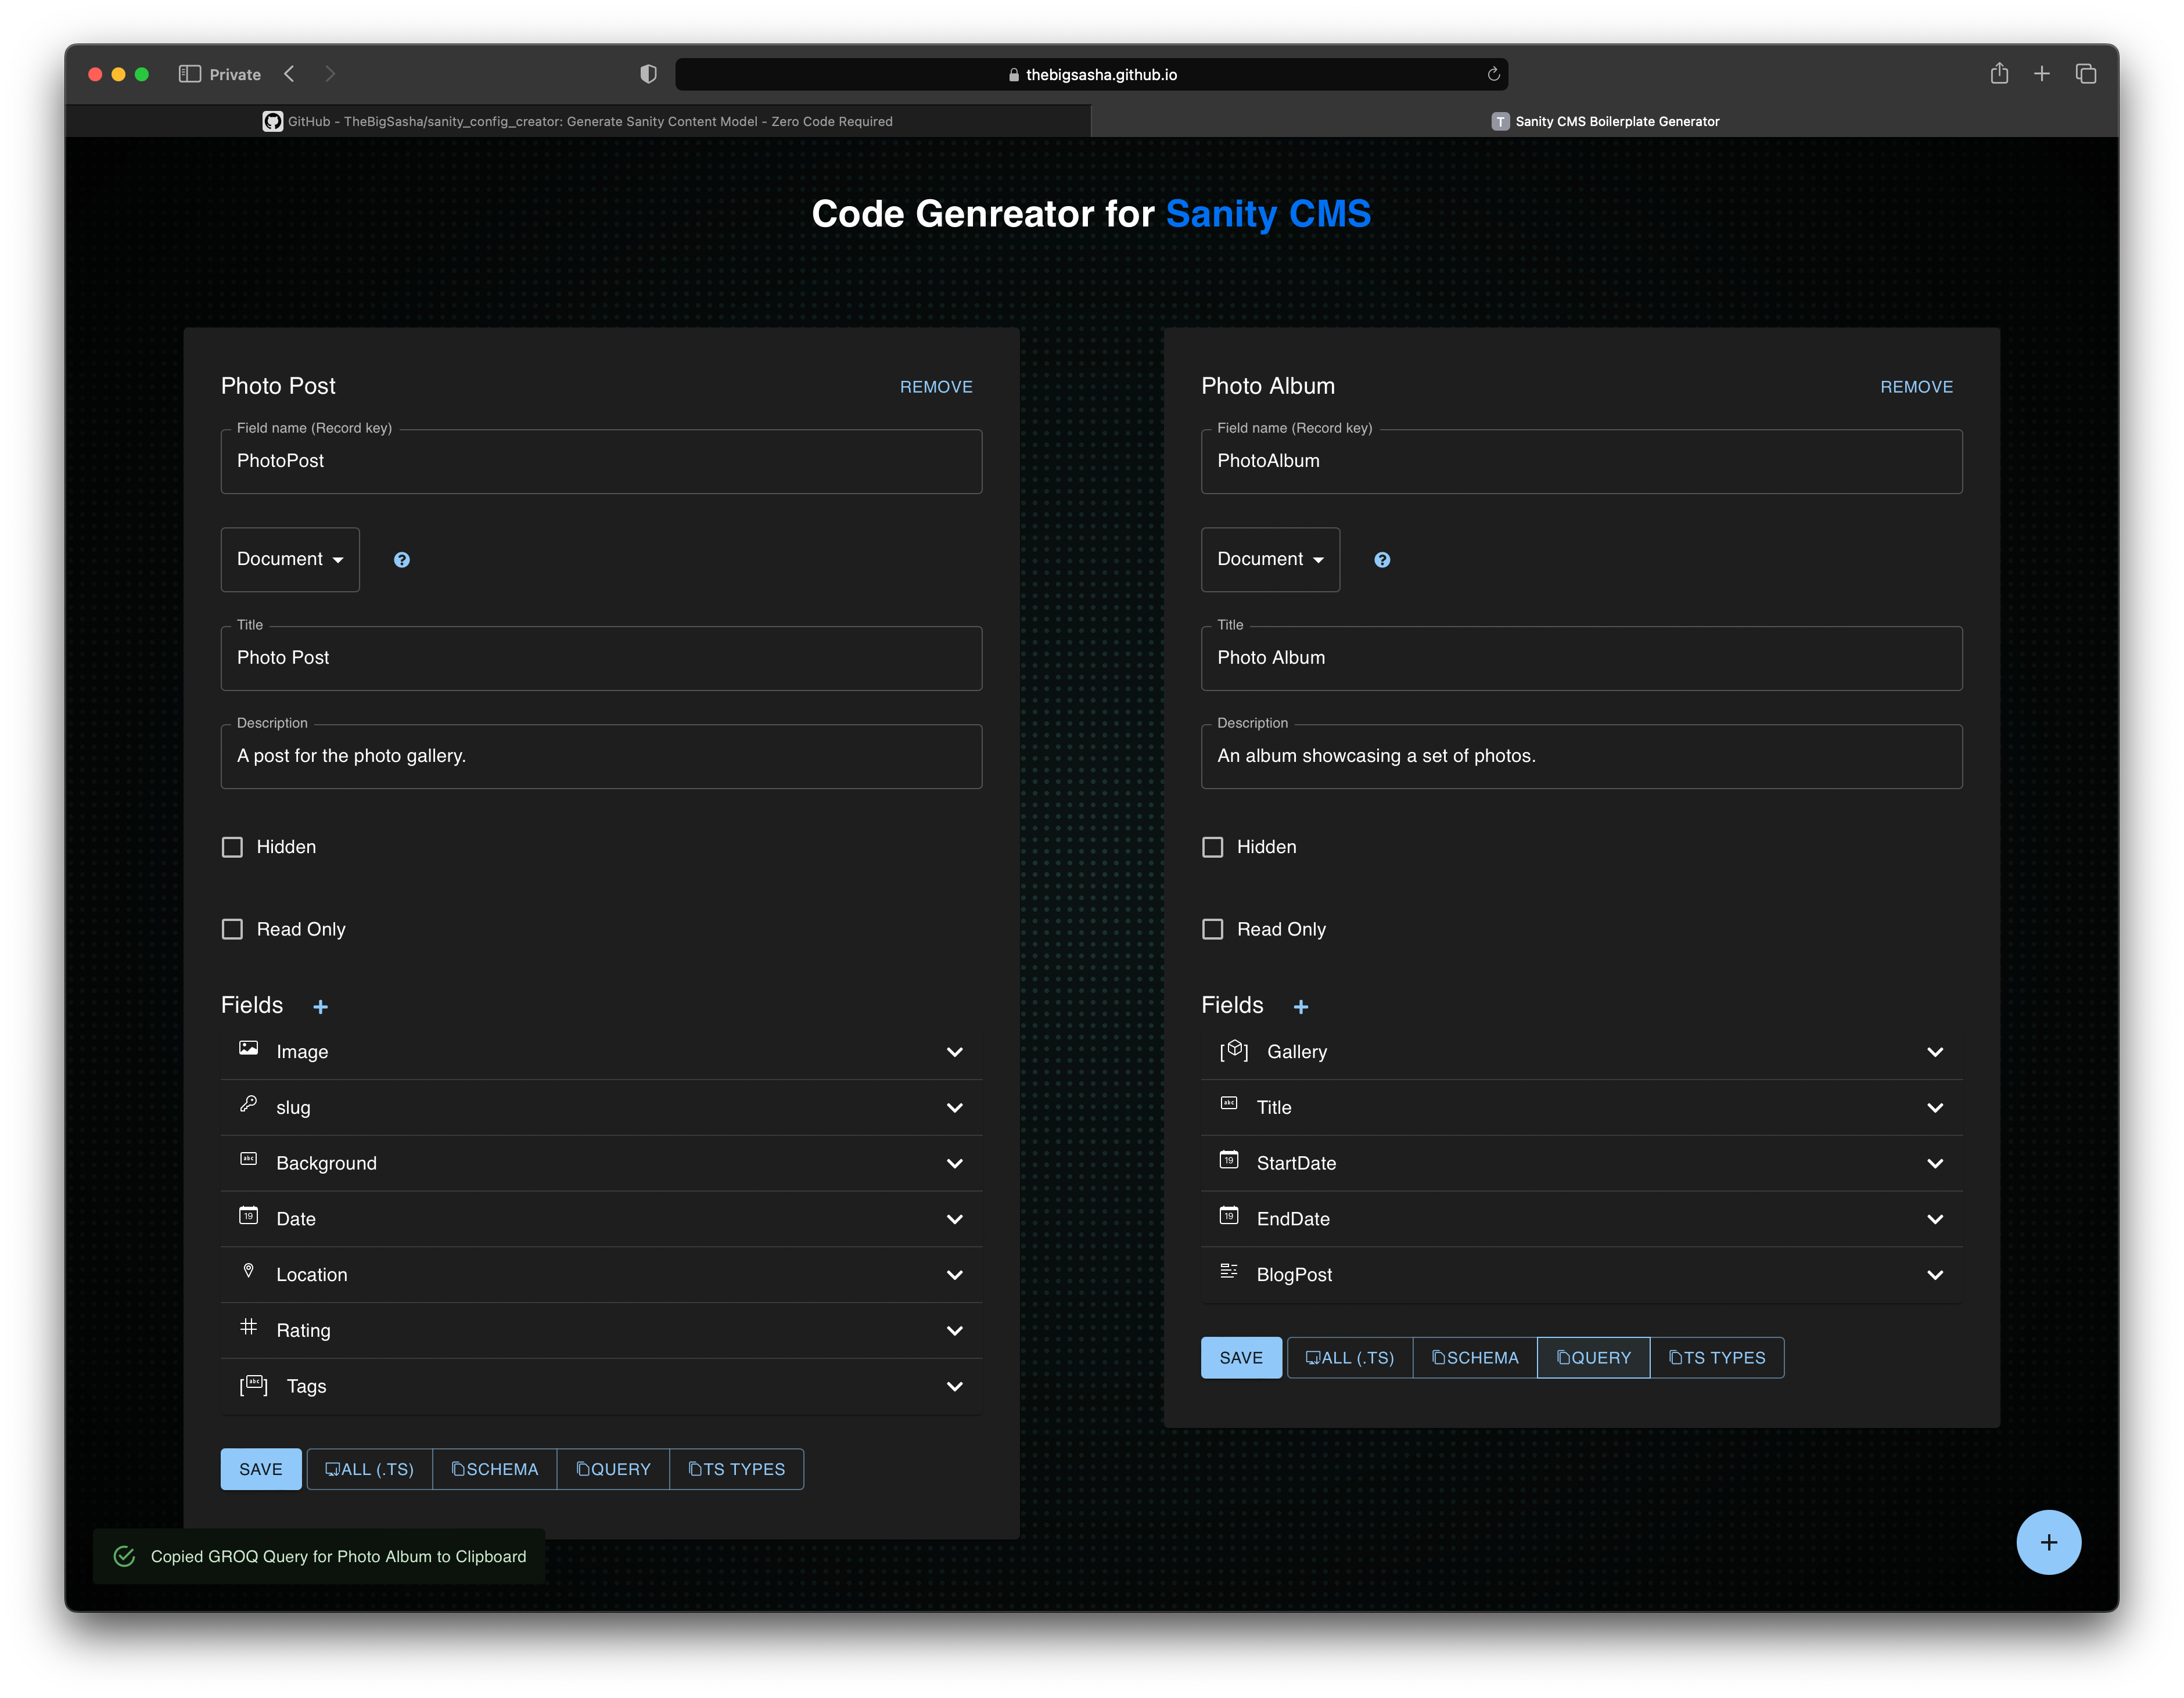2184x1698 pixels.
Task: Click inside the Photo Post Title input field
Action: (x=600, y=658)
